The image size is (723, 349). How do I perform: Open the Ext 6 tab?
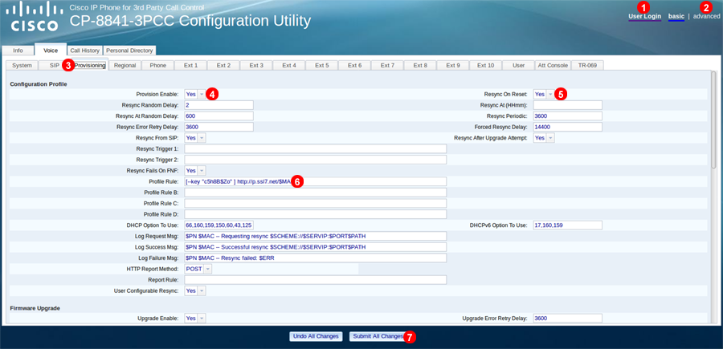[x=354, y=65]
